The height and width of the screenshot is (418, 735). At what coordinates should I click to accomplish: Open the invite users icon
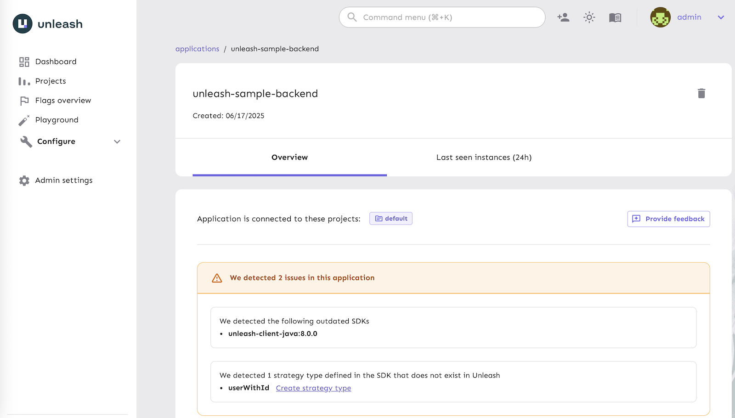click(x=563, y=17)
